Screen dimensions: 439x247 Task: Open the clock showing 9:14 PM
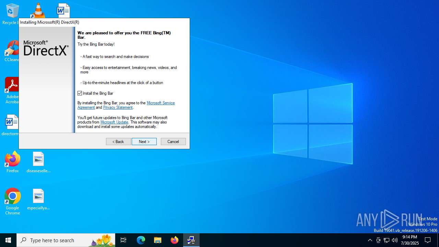[410, 240]
